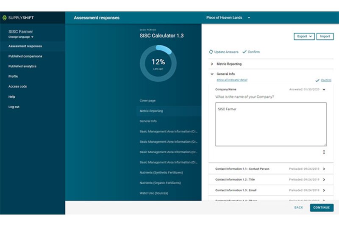The width and height of the screenshot is (339, 226).
Task: Open the three-dot menu under the Company Name box
Action: pyautogui.click(x=324, y=152)
